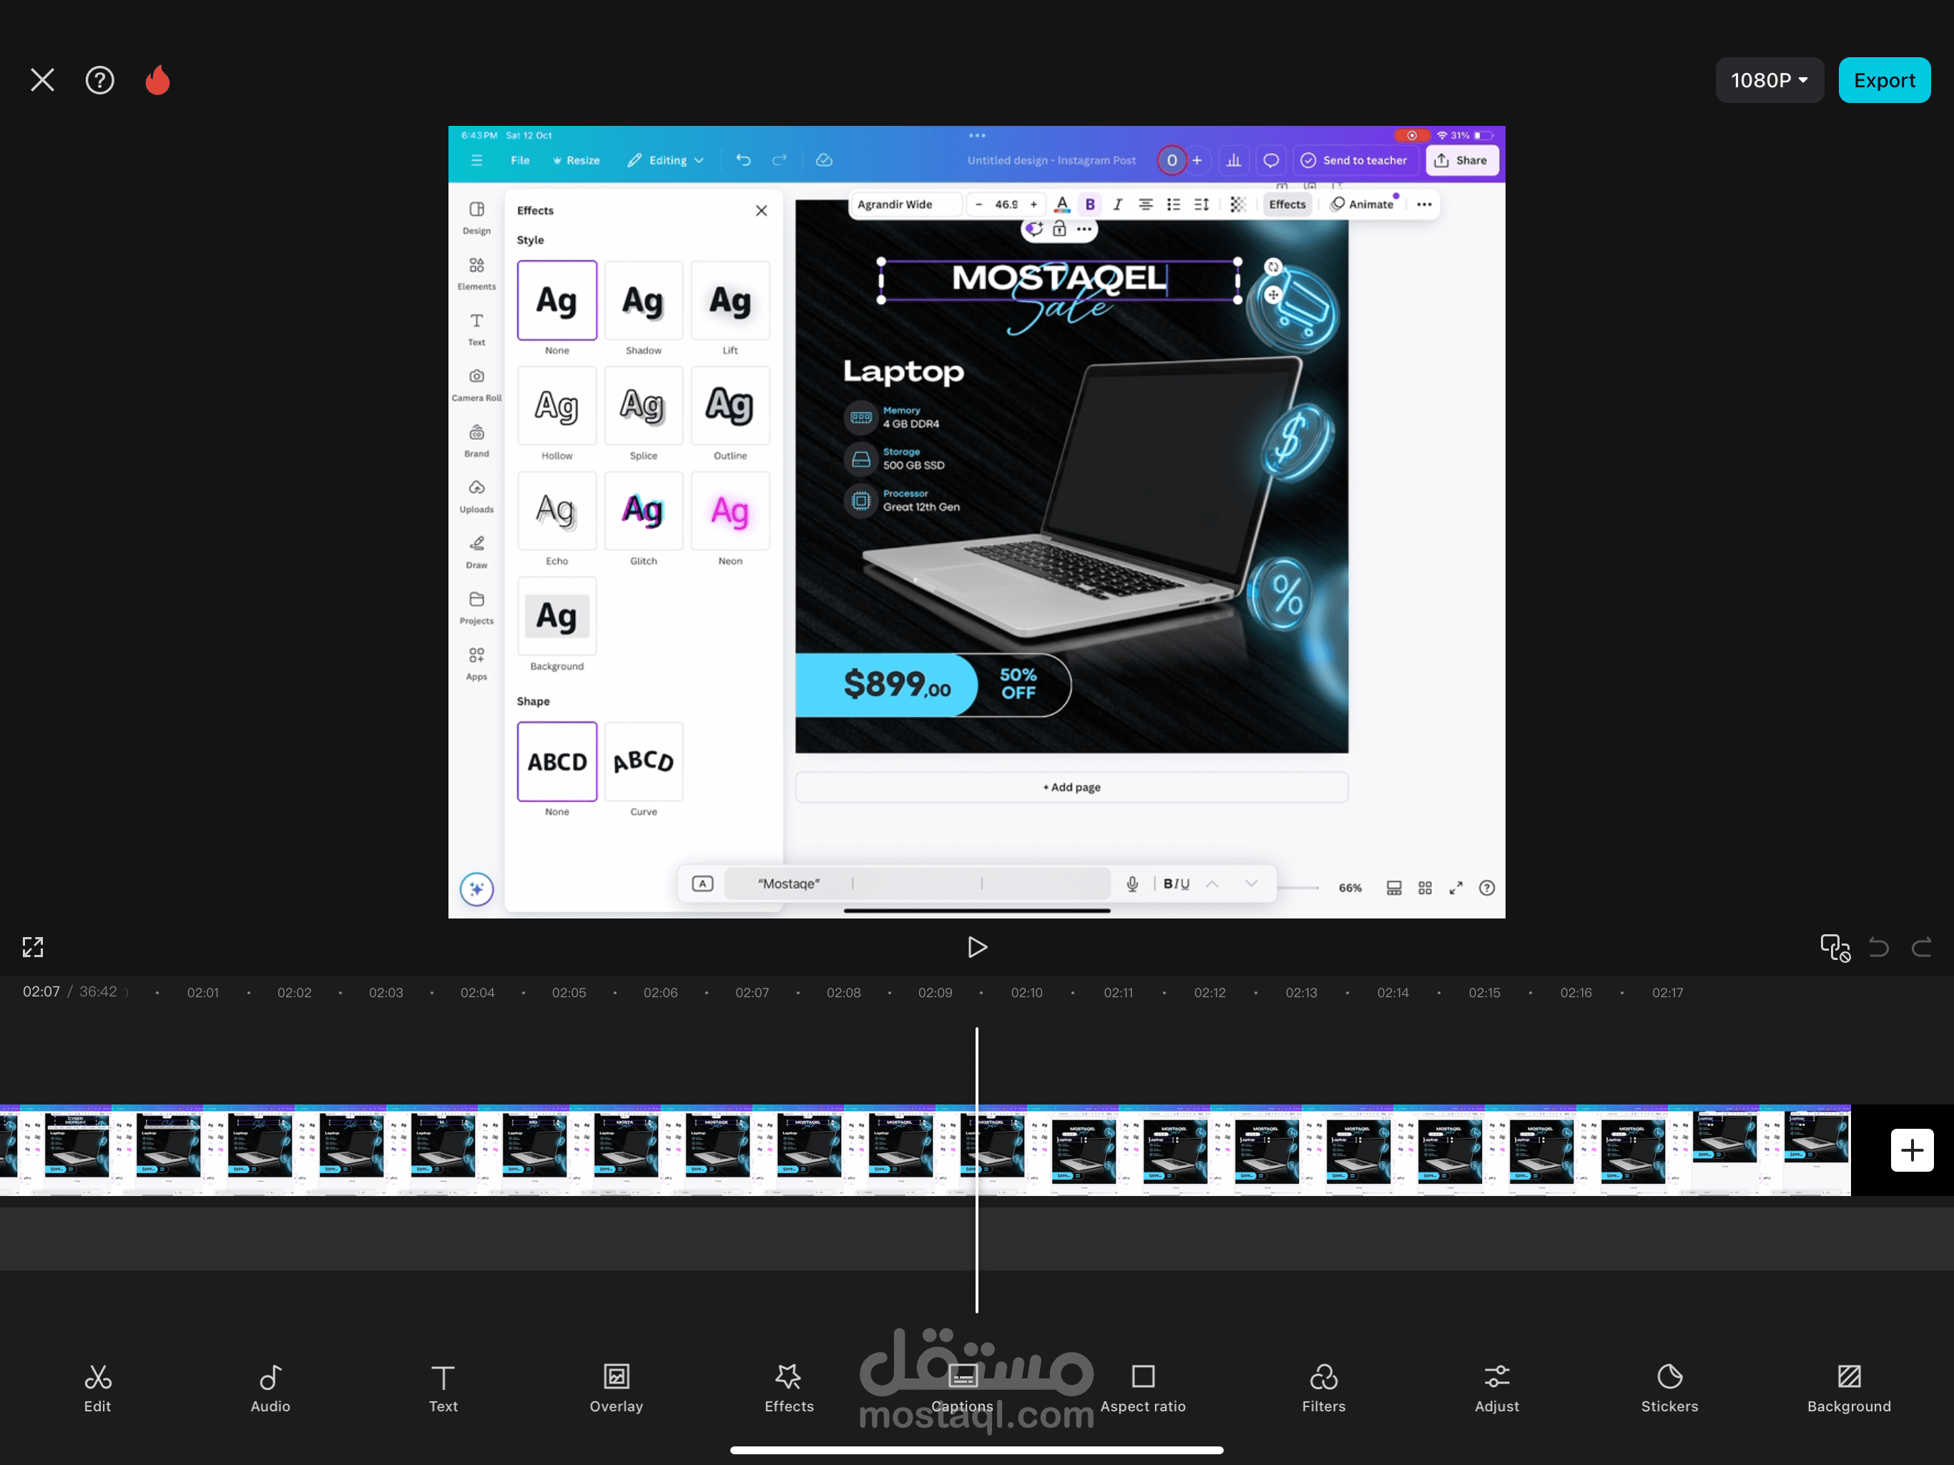Image resolution: width=1954 pixels, height=1465 pixels.
Task: Open the help question mark
Action: pyautogui.click(x=100, y=80)
